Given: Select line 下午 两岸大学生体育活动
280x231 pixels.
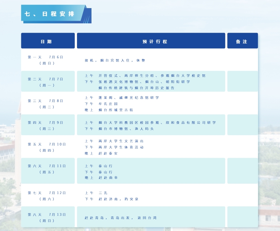Looking at the screenshot, I should [x=114, y=147].
